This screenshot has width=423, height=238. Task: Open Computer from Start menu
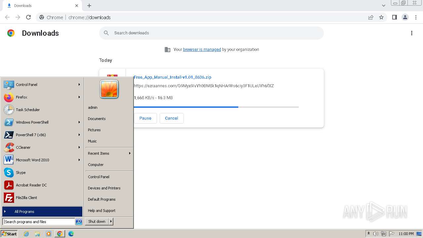point(96,165)
